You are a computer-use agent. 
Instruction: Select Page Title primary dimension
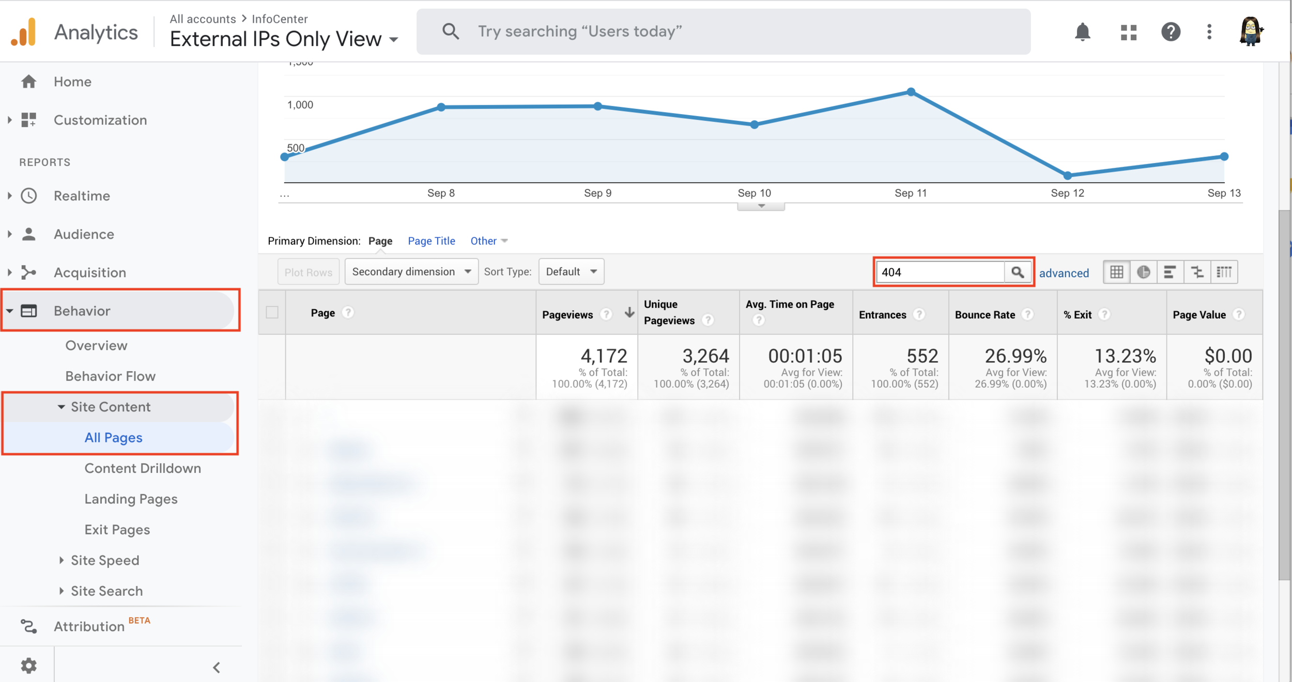431,241
